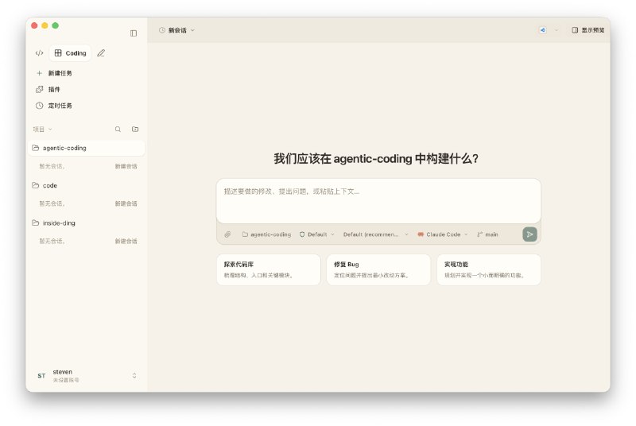
Task: Click the shield icon next to Default
Action: pyautogui.click(x=302, y=234)
